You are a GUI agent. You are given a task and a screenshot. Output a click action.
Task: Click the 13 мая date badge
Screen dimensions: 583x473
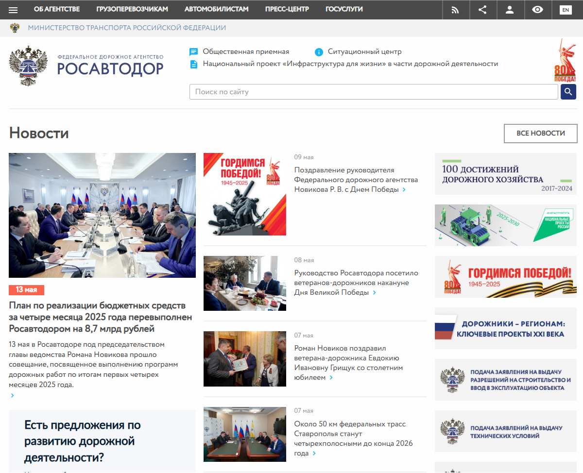(x=26, y=290)
